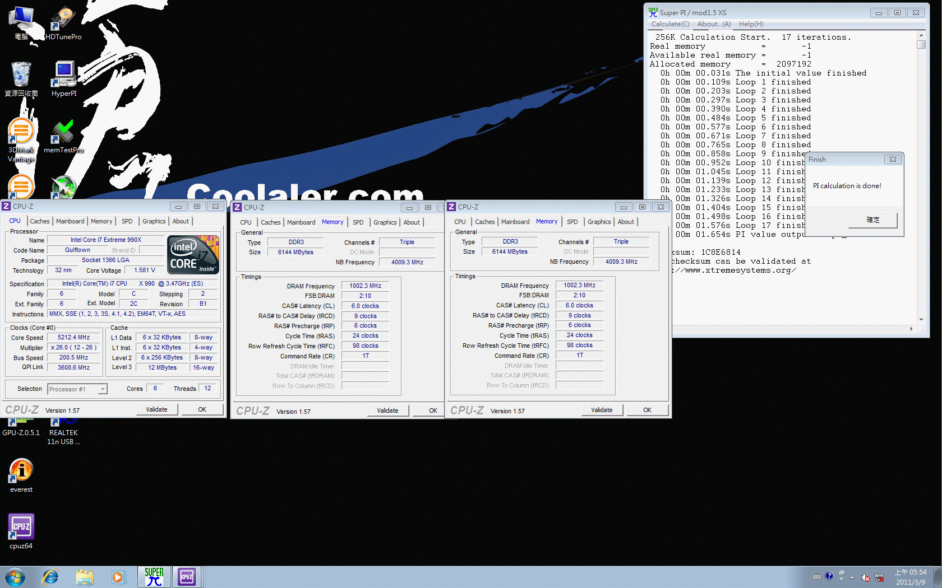Click the GPU-Z.0.5.1 desktop icon label
Viewport: 942px width, 588px height.
[21, 433]
